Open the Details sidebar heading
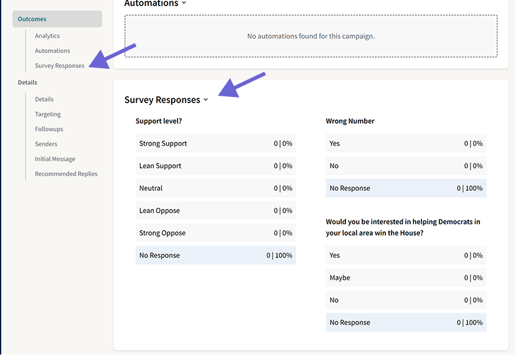Image resolution: width=516 pixels, height=355 pixels. tap(27, 83)
